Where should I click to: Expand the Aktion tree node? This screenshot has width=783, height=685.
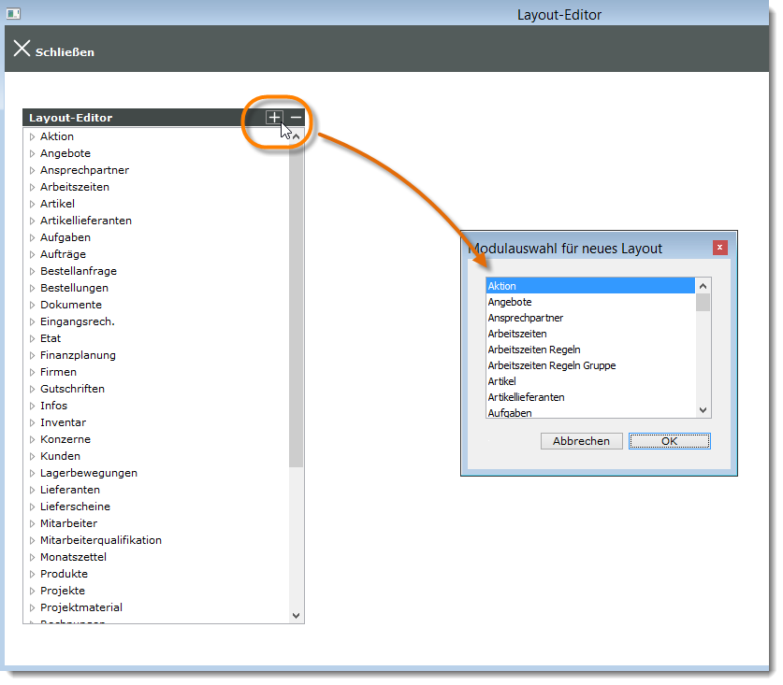tap(32, 137)
